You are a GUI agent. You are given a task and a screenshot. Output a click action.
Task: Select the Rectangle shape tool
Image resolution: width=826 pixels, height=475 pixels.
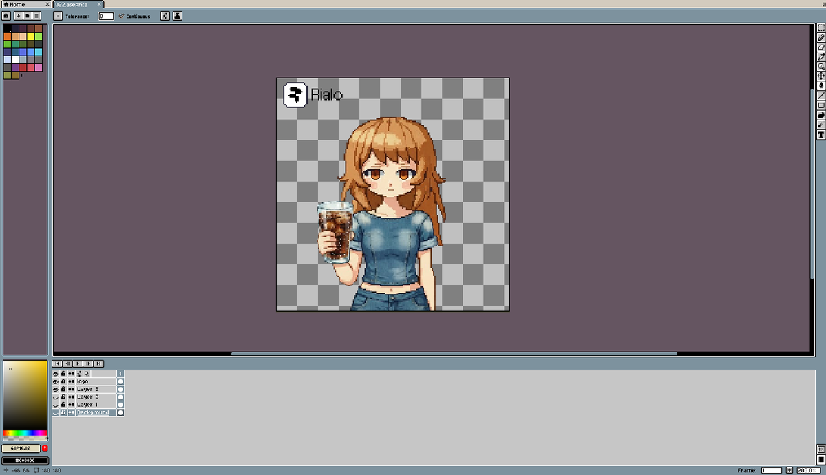pyautogui.click(x=821, y=106)
